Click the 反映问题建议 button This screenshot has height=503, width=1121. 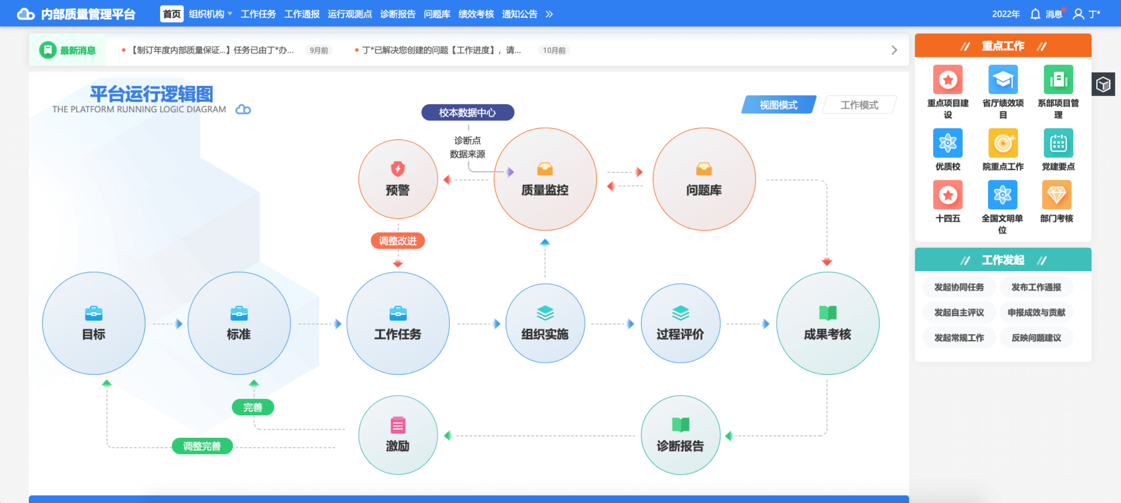tap(1036, 337)
